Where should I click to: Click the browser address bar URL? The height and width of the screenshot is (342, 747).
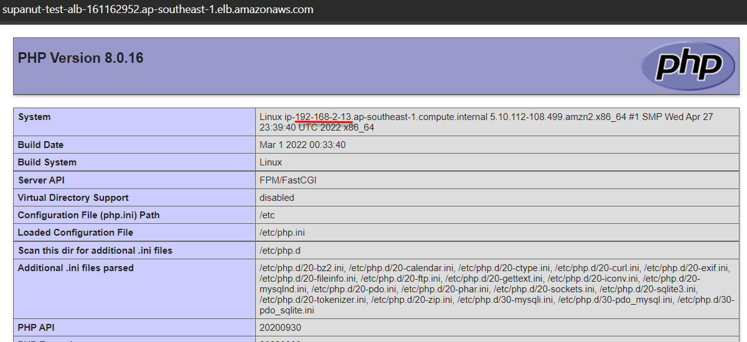tap(158, 9)
